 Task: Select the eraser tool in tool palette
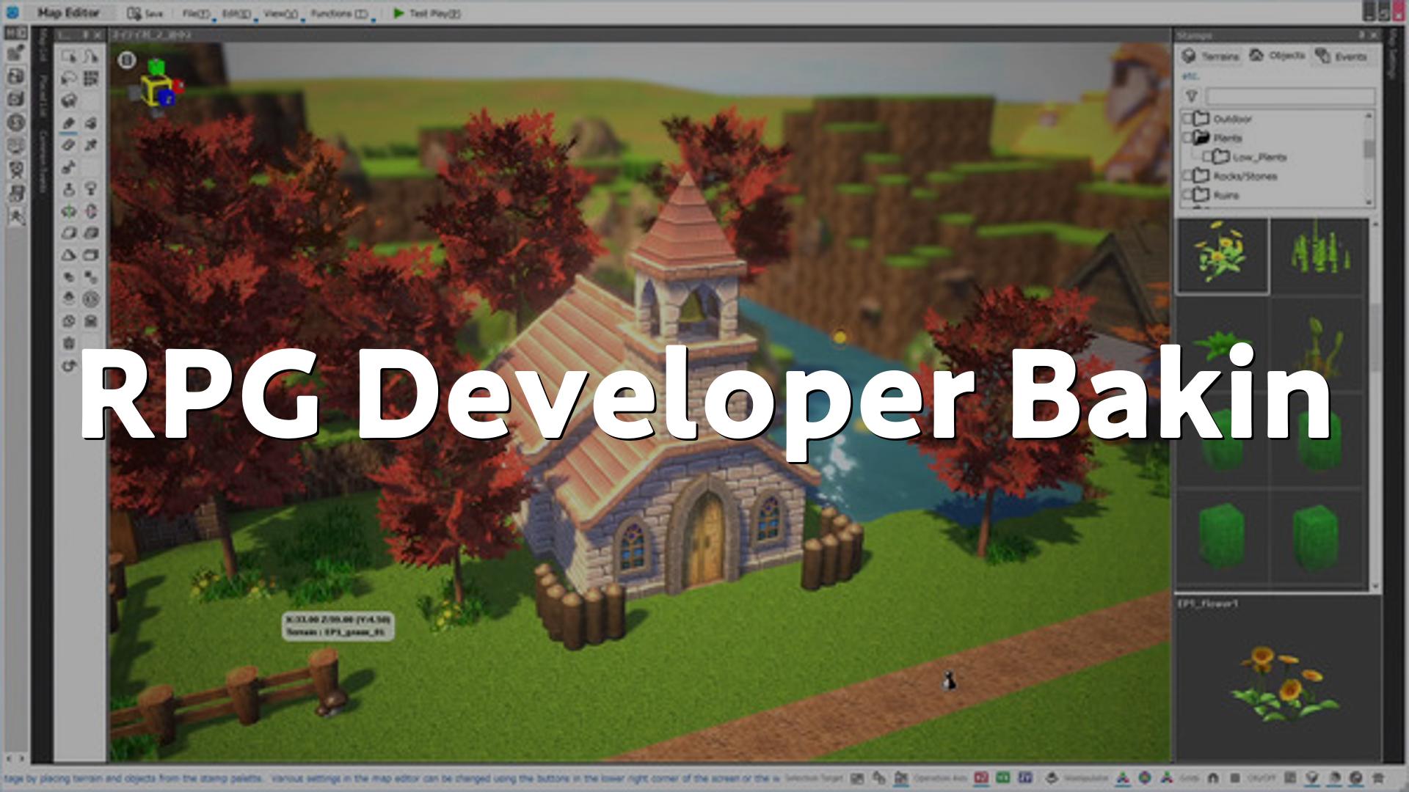(x=69, y=145)
